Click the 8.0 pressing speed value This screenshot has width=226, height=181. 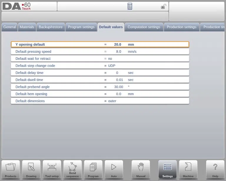[x=119, y=52]
